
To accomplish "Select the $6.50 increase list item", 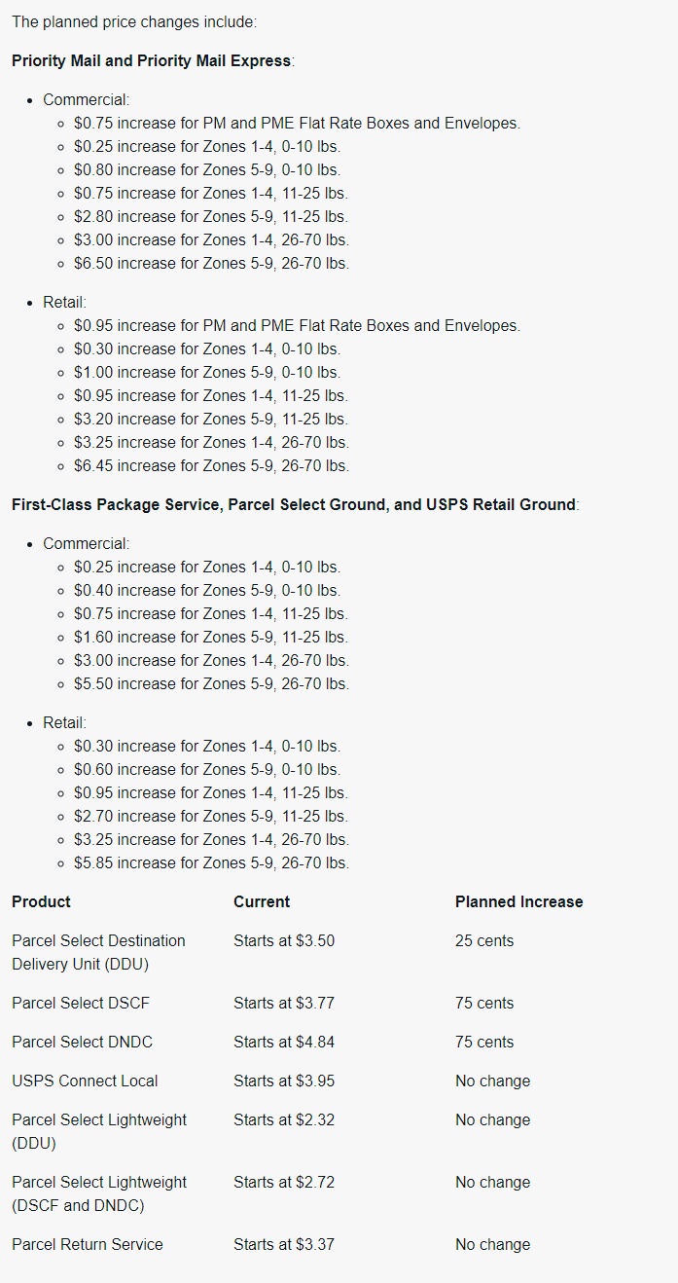I will click(211, 263).
